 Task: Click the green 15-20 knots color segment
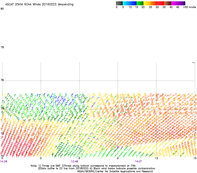click(140, 3)
